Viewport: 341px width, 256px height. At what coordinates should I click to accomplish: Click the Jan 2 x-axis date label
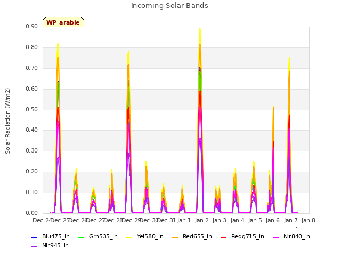(202, 220)
